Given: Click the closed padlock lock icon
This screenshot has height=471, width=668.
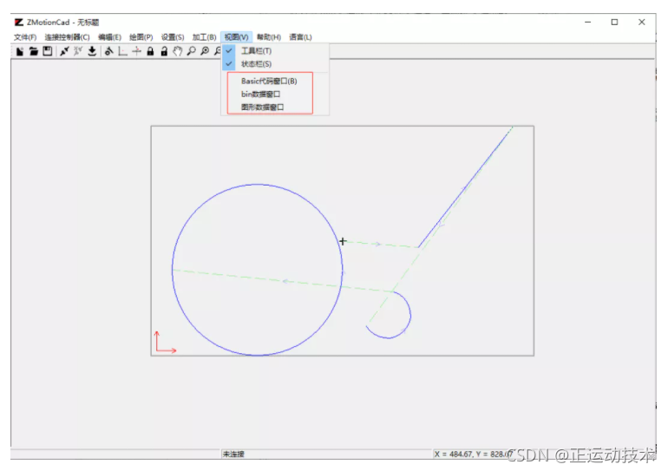Looking at the screenshot, I should click(150, 51).
